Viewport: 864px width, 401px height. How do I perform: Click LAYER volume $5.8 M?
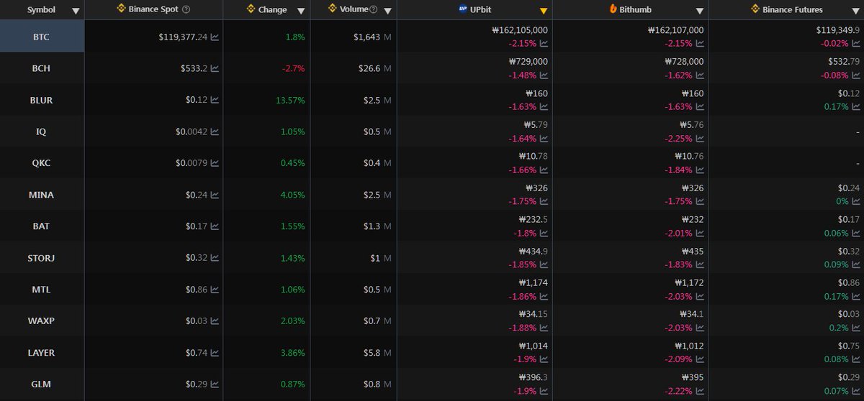(377, 353)
